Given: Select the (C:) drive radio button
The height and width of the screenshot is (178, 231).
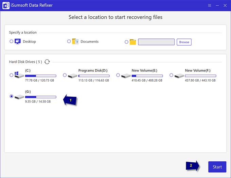Looking at the screenshot, I should pyautogui.click(x=11, y=75).
